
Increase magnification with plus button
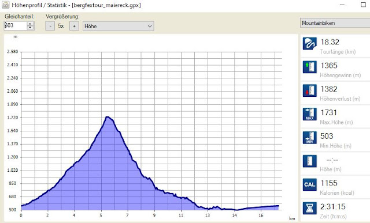pyautogui.click(x=74, y=26)
